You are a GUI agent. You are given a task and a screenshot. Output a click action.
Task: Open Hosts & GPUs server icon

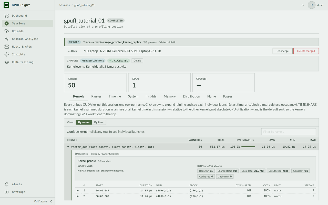point(7,47)
